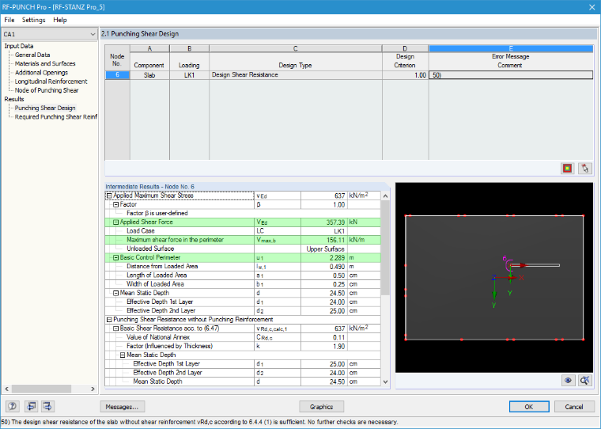Screen dimensions: 601x429
Task: Click the Value of National Annex row
Action: (243, 337)
